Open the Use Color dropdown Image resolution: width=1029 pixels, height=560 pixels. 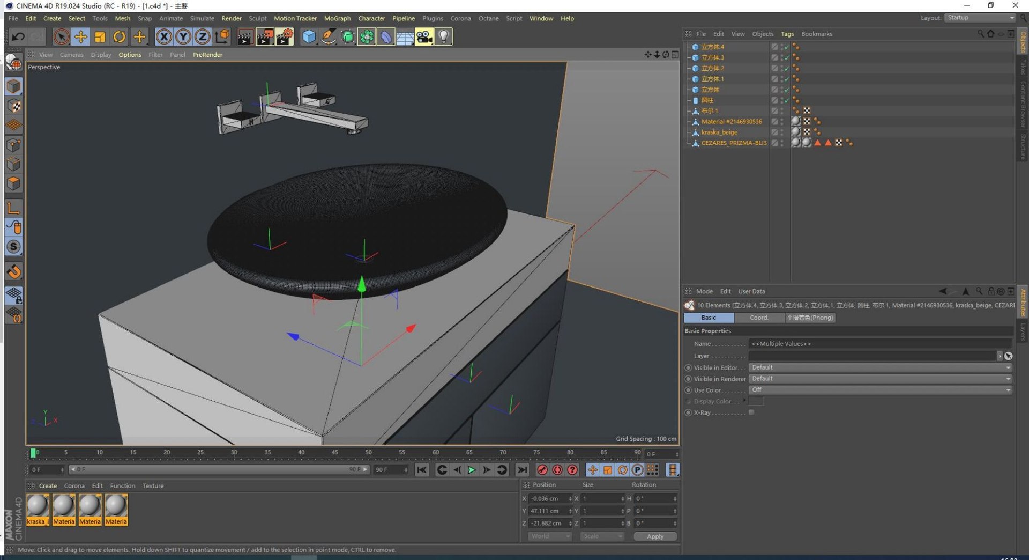[880, 390]
